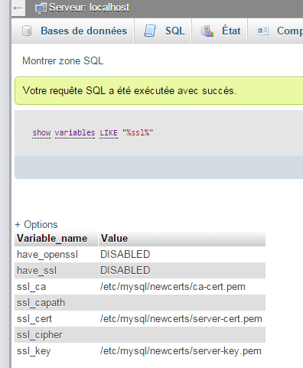Viewport: 303px width, 368px height.
Task: Click the Serveur: localhost breadcrumb link
Action: pos(89,8)
